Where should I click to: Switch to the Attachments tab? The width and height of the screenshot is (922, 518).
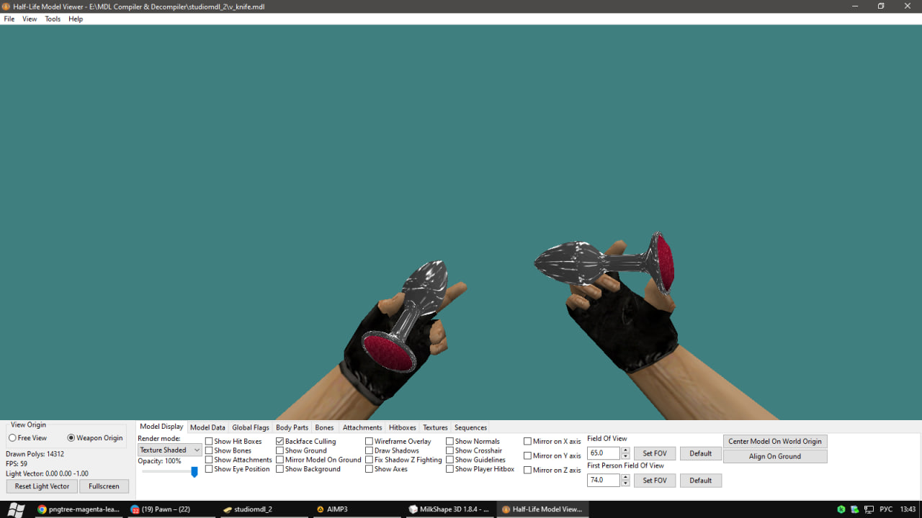(362, 427)
